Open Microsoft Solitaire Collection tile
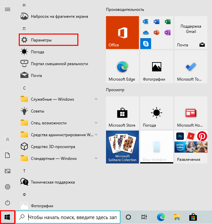 click(x=122, y=147)
